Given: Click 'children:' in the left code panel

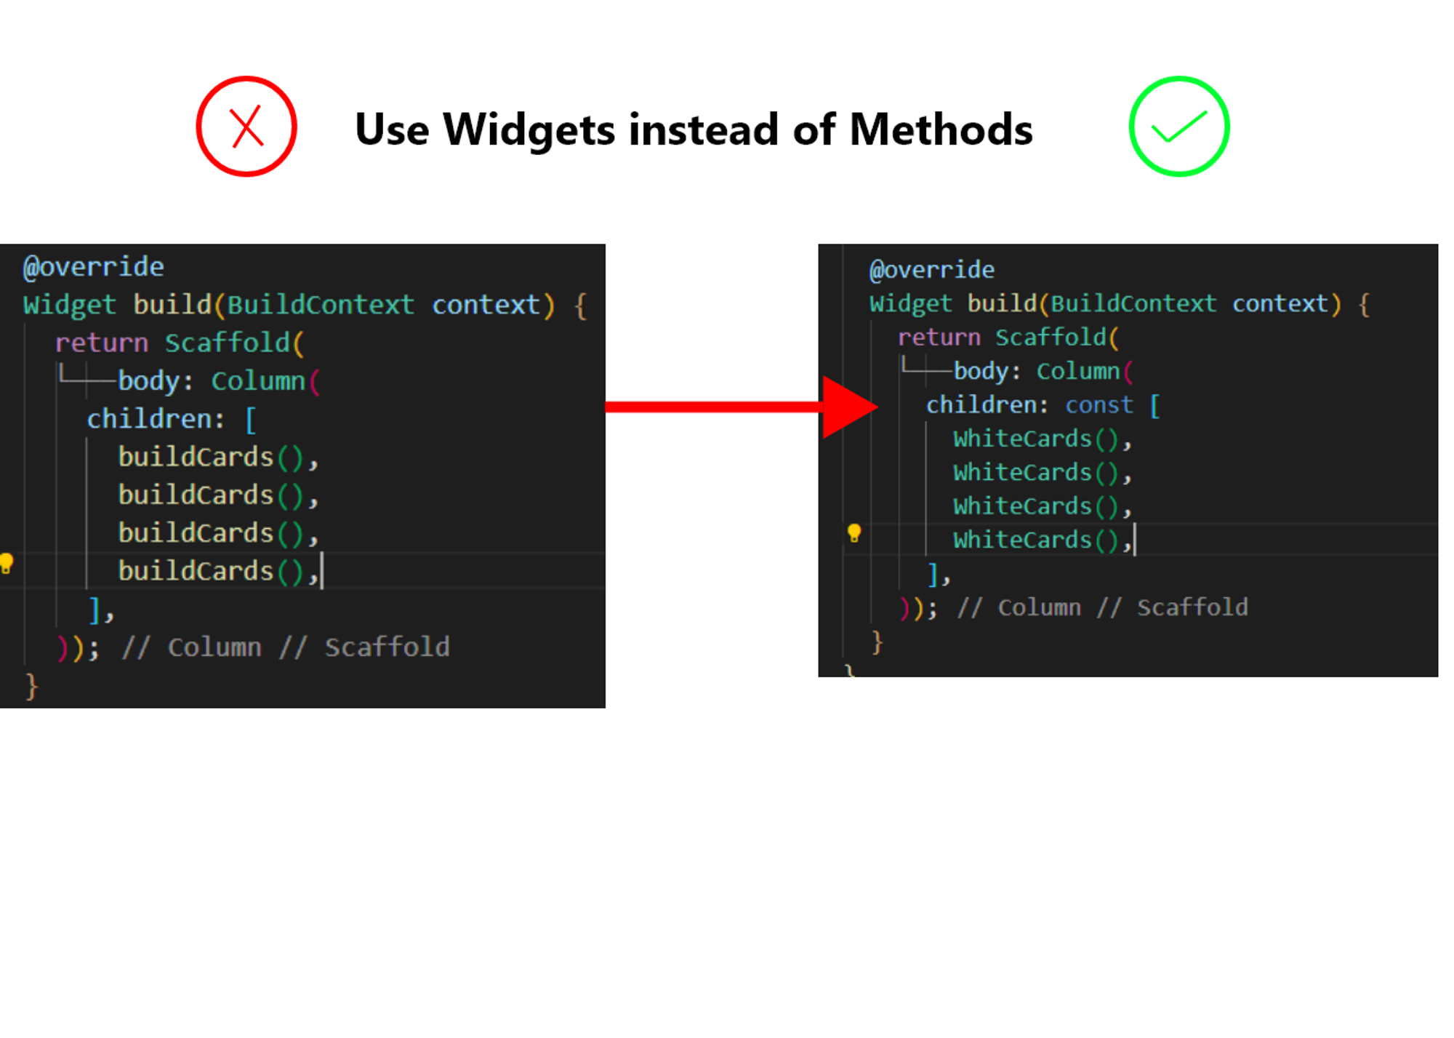Looking at the screenshot, I should click(x=156, y=419).
